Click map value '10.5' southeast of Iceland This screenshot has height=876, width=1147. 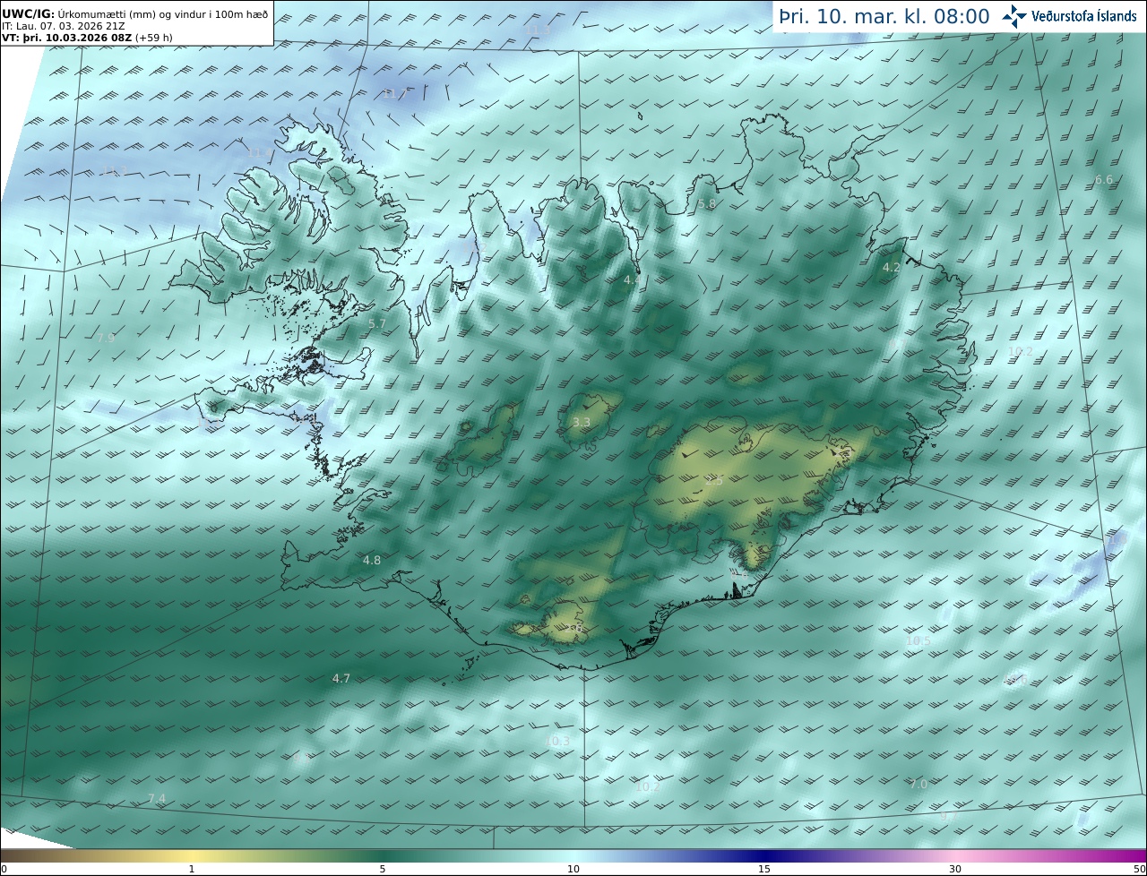tap(918, 641)
